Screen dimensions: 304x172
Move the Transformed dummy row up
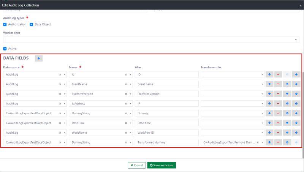click(x=287, y=142)
